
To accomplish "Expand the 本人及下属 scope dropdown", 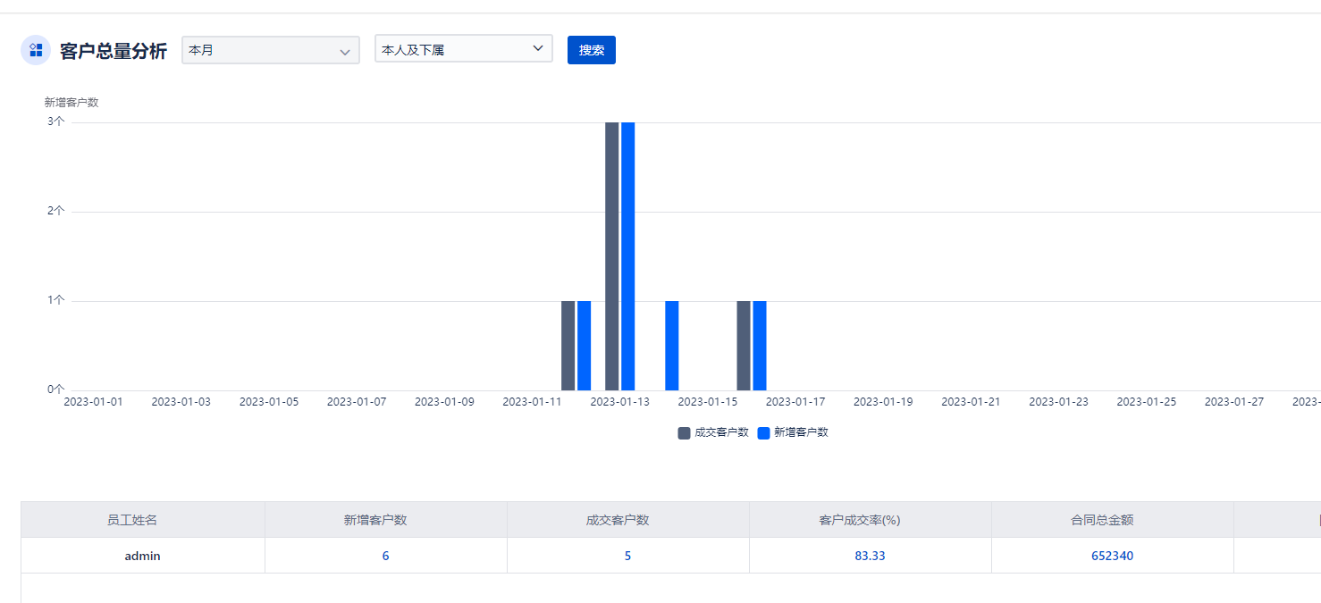I will [463, 49].
